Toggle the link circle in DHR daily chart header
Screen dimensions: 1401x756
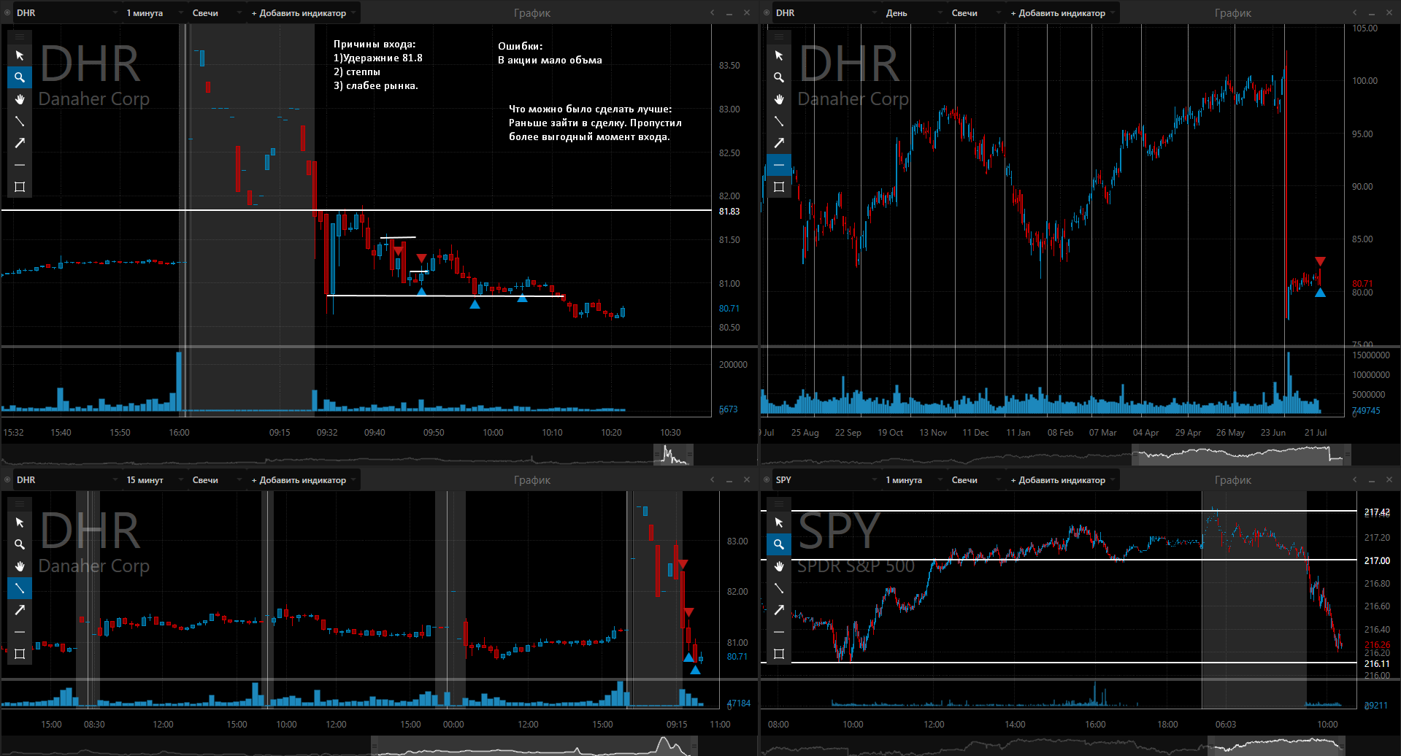point(767,12)
